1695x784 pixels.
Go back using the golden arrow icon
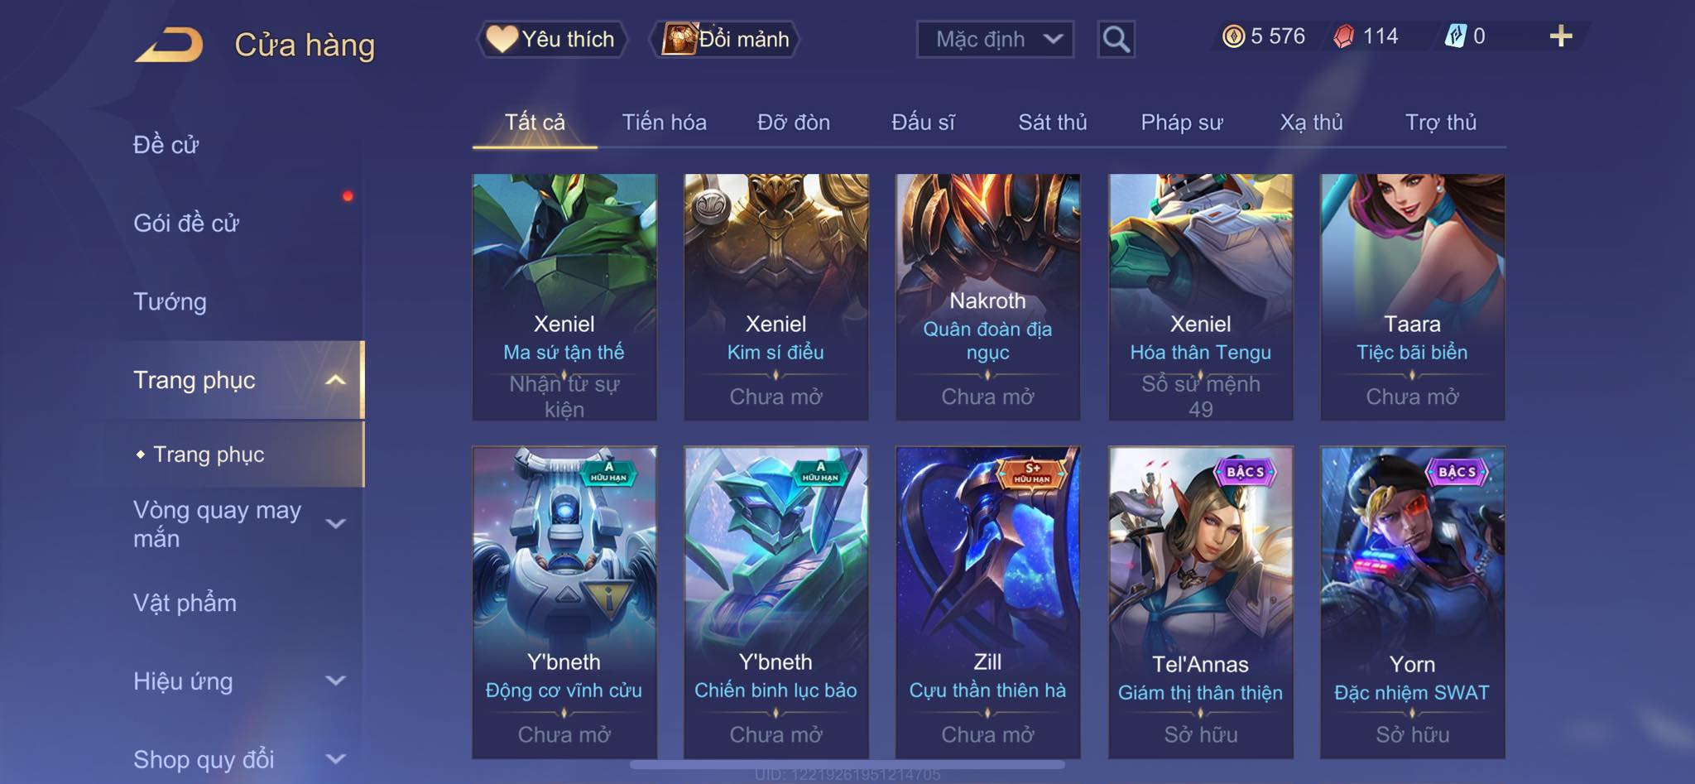pyautogui.click(x=170, y=45)
